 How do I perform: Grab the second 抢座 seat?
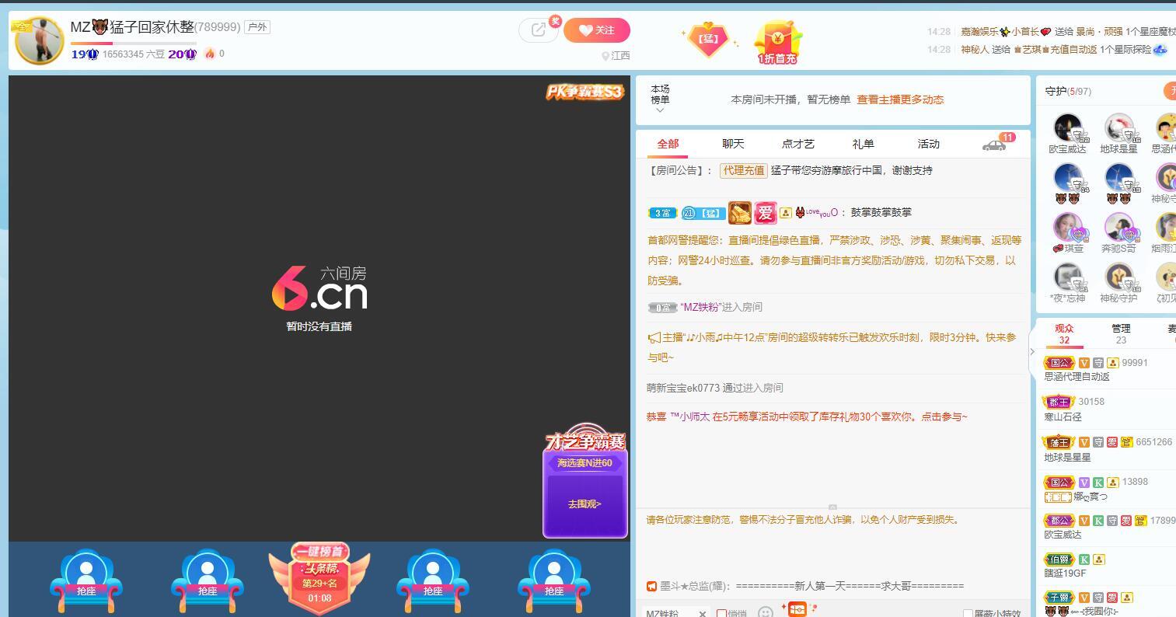click(208, 581)
